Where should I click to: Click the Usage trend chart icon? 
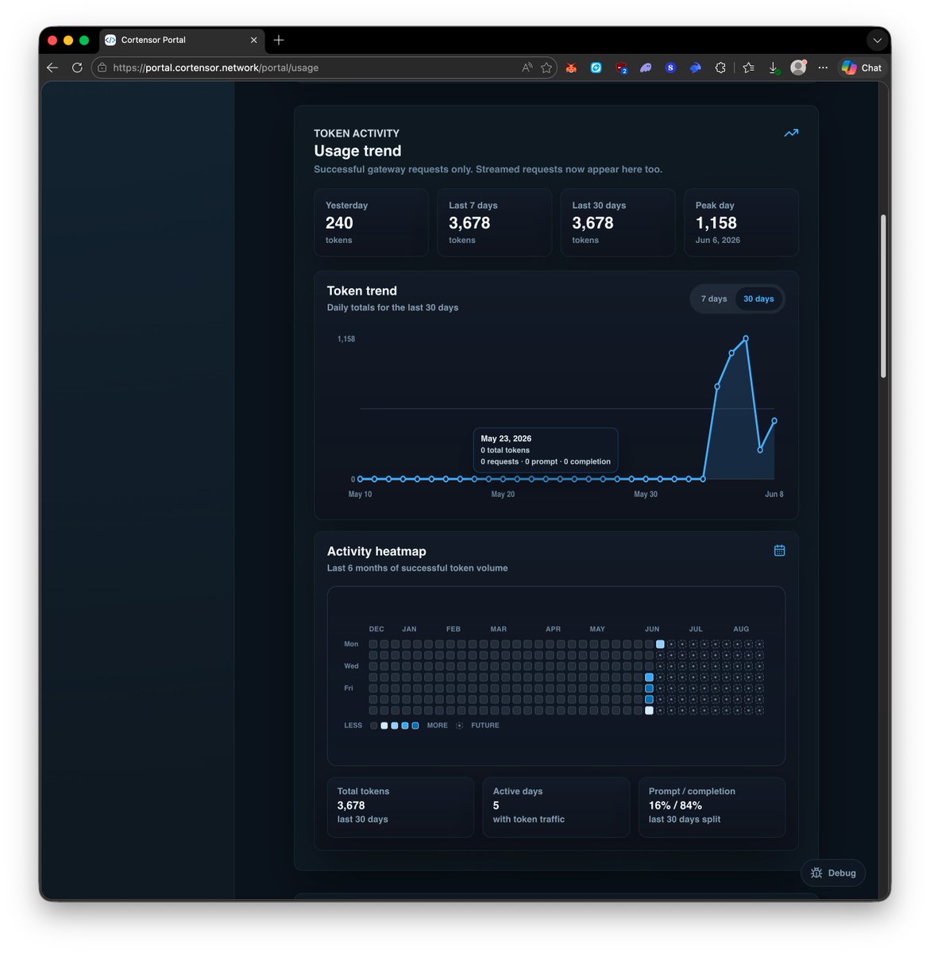pos(791,133)
